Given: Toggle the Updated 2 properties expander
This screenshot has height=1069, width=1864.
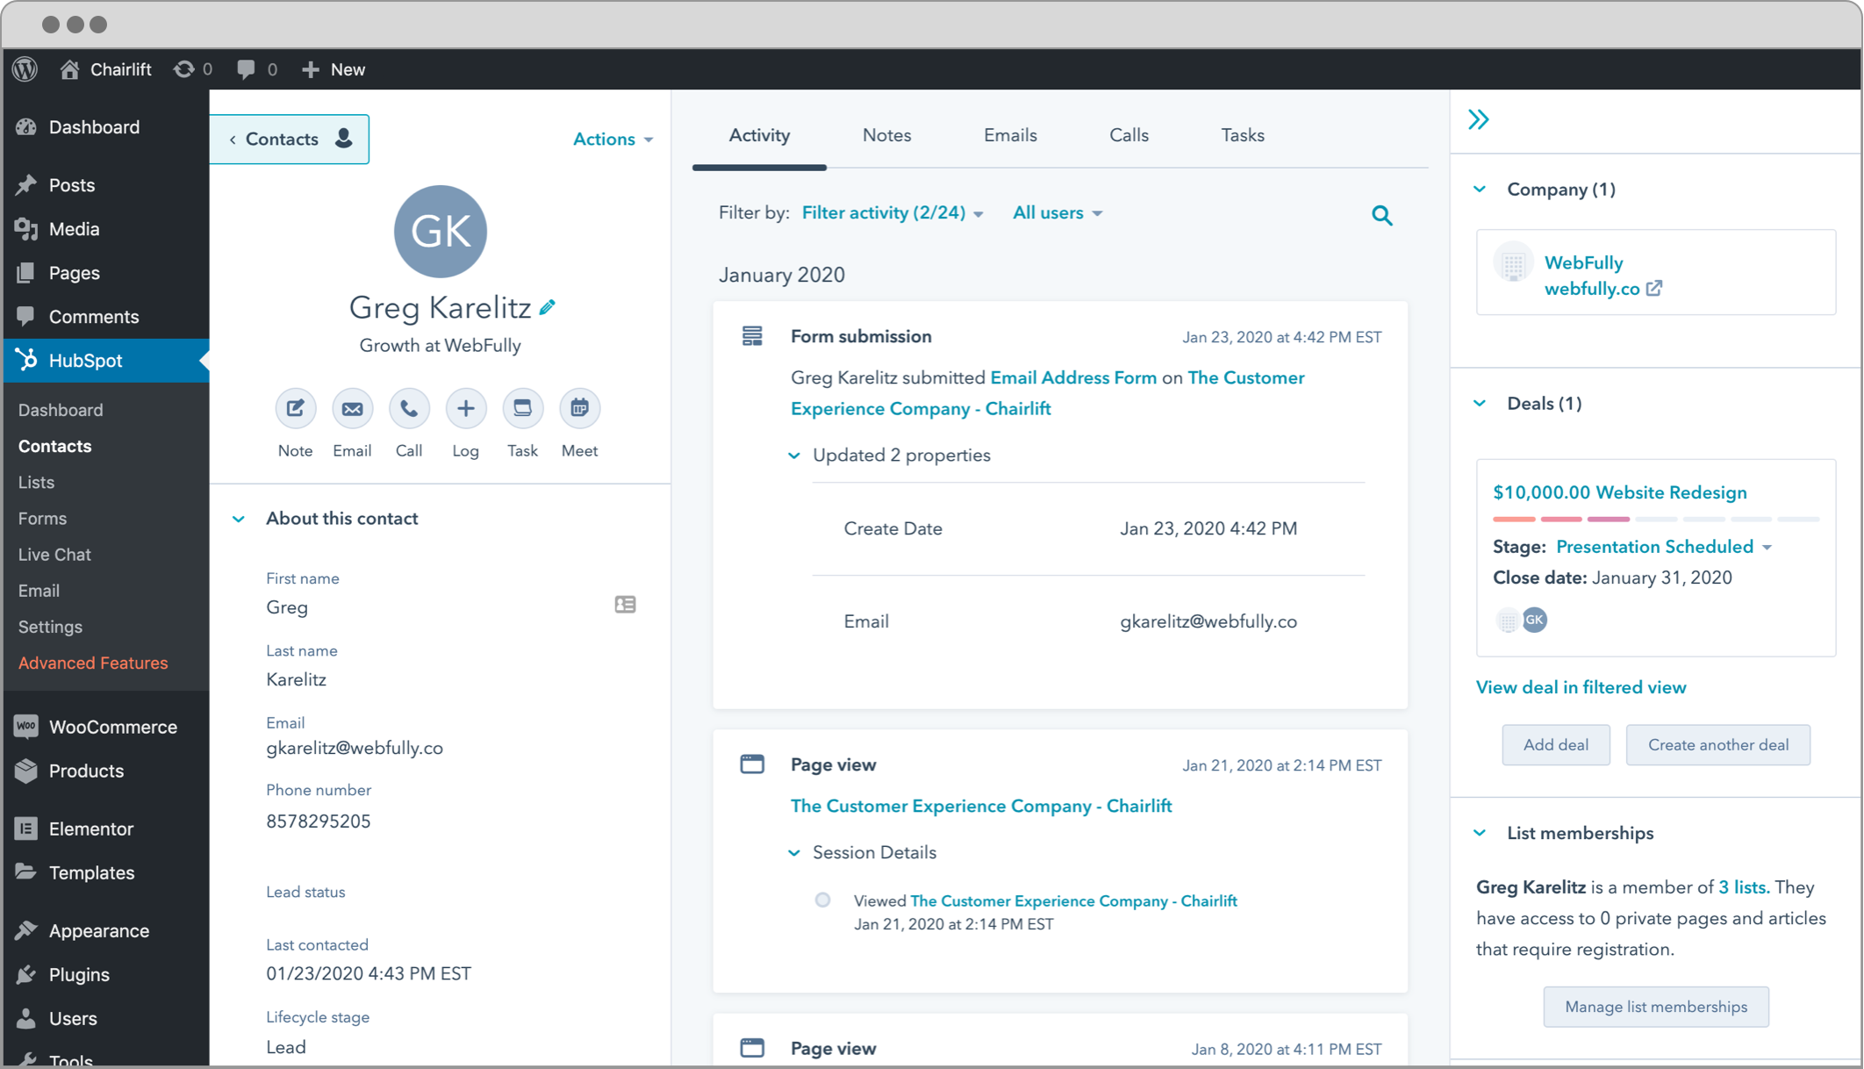Looking at the screenshot, I should coord(795,455).
